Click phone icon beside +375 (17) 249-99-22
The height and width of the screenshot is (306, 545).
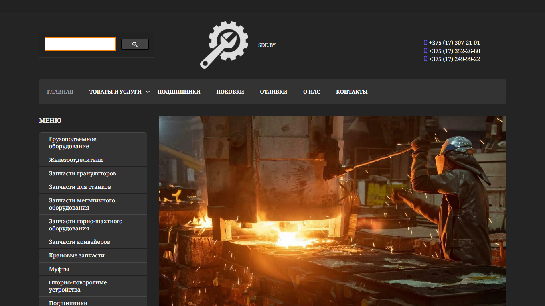tap(425, 59)
